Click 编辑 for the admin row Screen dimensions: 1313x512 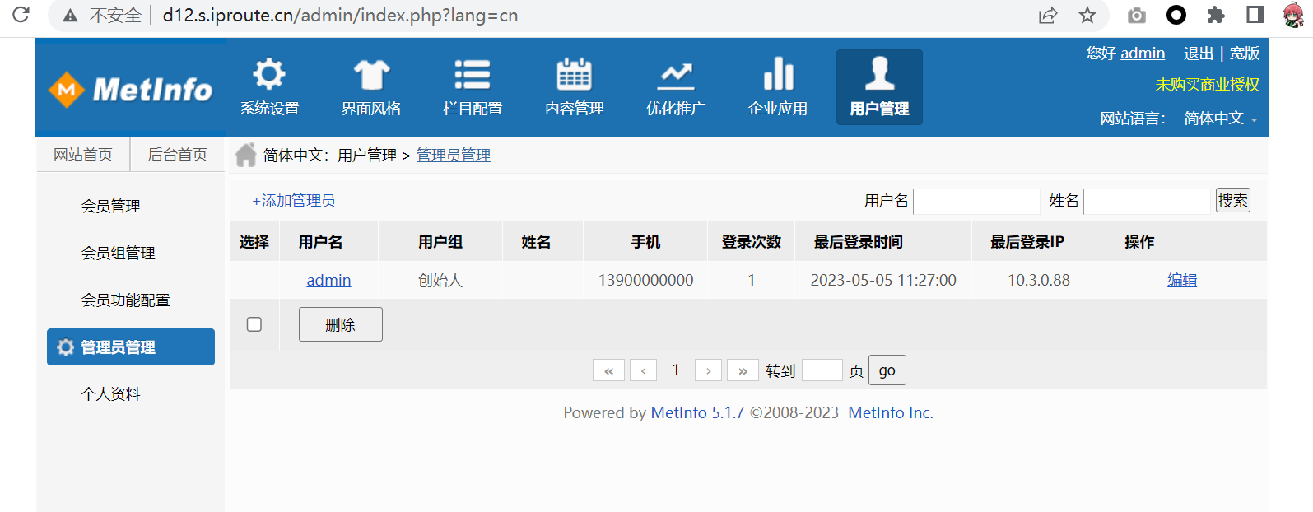tap(1181, 281)
